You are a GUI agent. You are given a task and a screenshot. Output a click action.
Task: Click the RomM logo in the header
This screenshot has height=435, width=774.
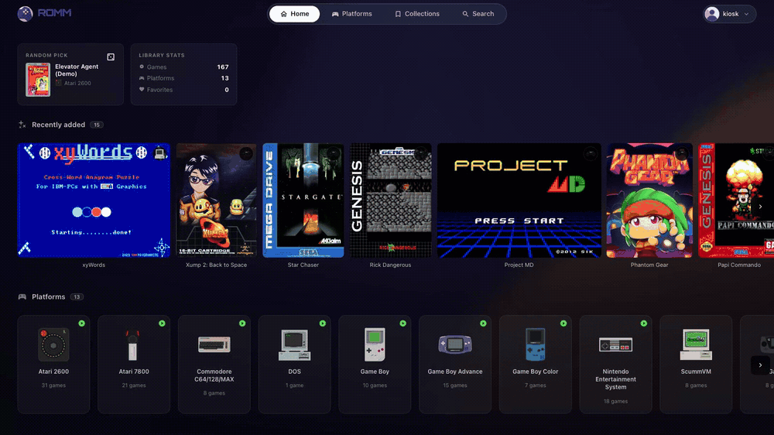(x=44, y=13)
